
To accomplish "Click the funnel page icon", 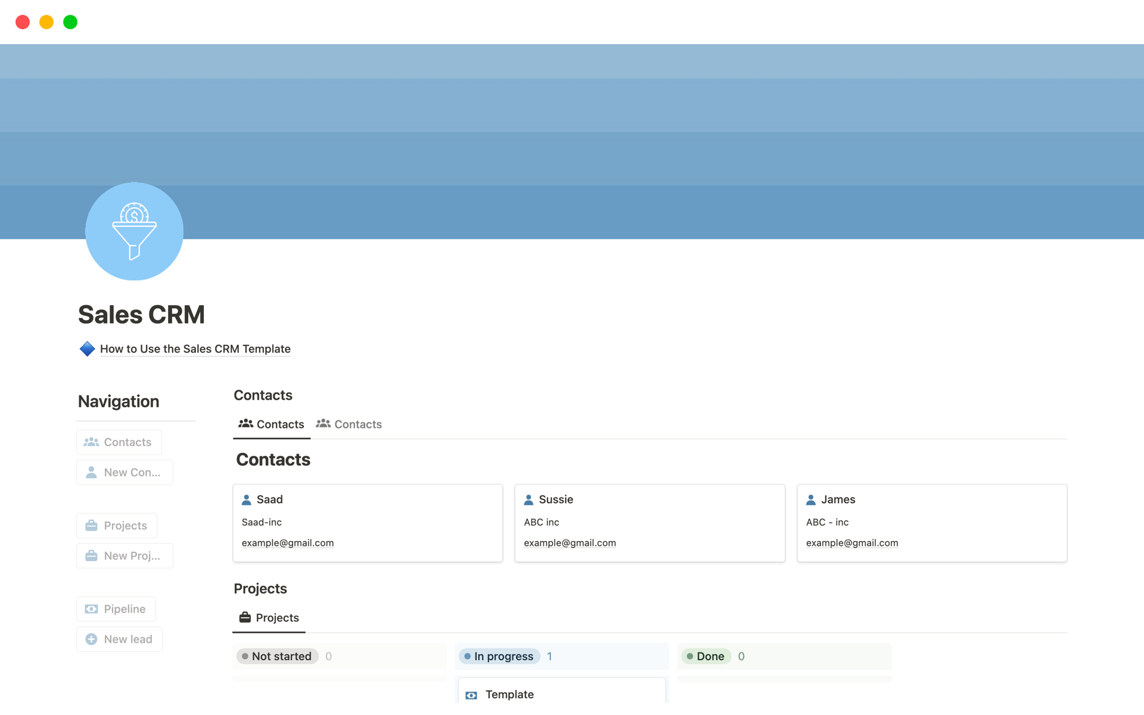I will coord(134,231).
